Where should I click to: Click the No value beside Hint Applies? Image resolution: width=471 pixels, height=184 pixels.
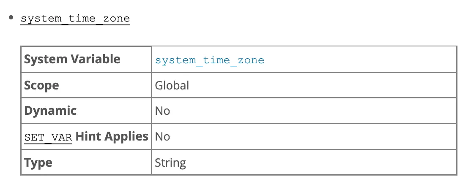162,137
